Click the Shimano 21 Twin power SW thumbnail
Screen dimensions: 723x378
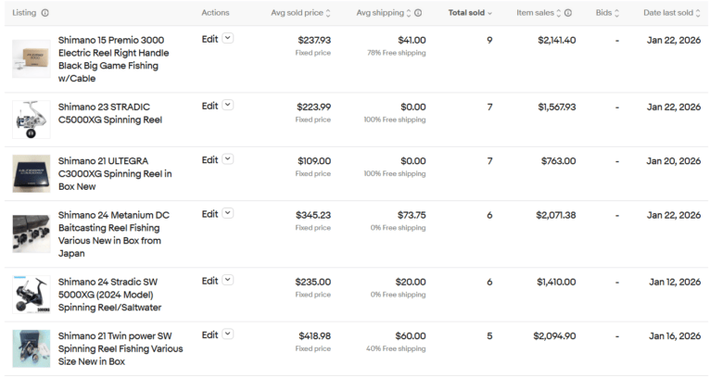(x=32, y=348)
